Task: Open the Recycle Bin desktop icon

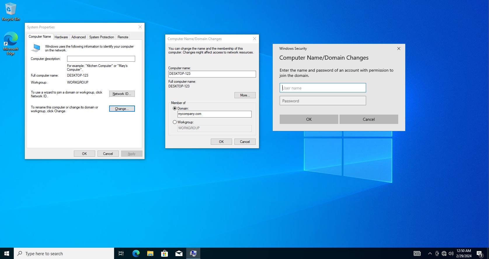Action: [11, 12]
